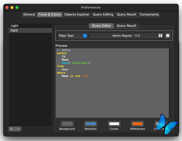Click the blue chevron of Plain Text

[x=85, y=36]
